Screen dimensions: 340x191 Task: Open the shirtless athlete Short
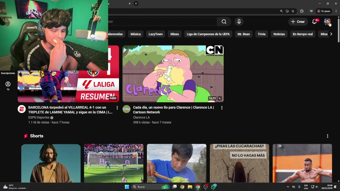pos(302,163)
